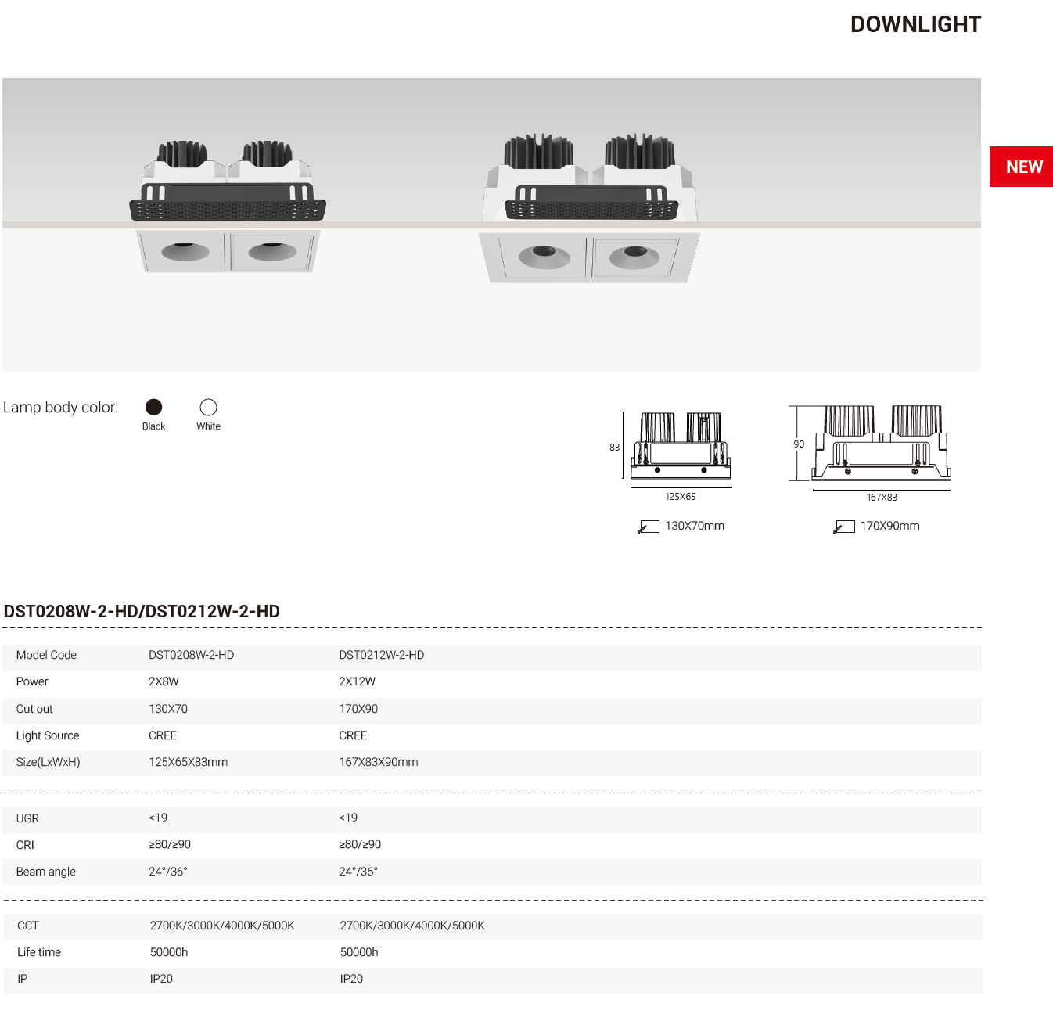Image resolution: width=1053 pixels, height=1014 pixels.
Task: Click the cut-out icon beside 170X90mm
Action: pyautogui.click(x=843, y=527)
